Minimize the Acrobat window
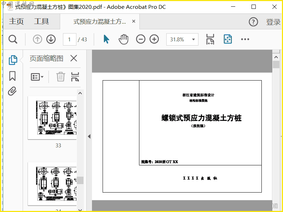Image resolution: width=283 pixels, height=212 pixels. pos(233,7)
